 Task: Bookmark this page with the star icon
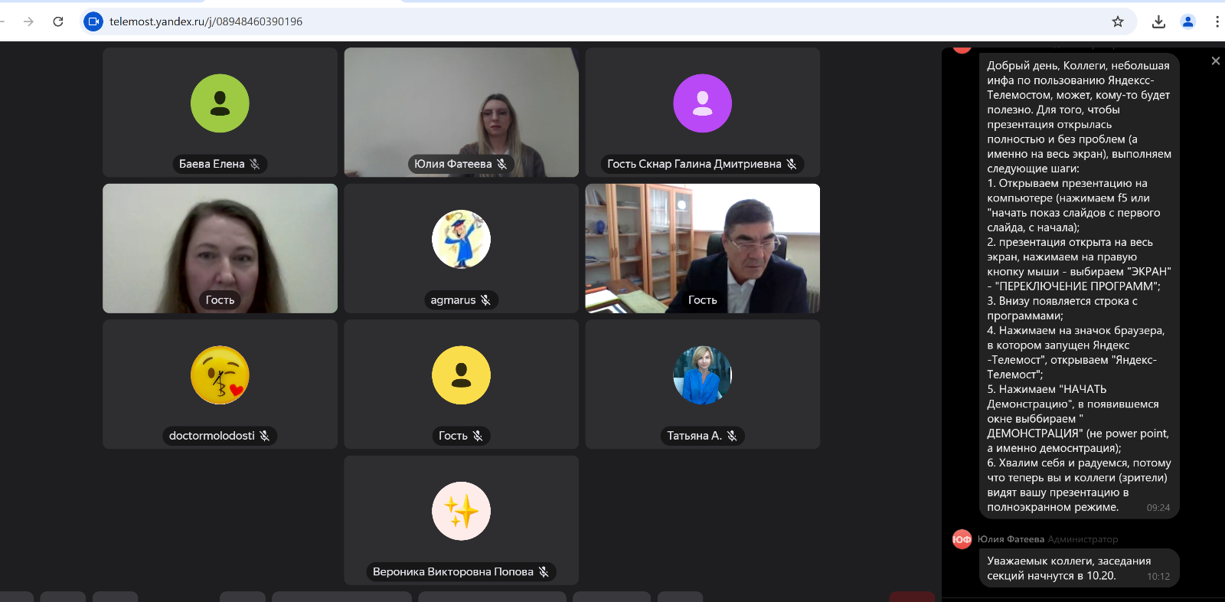point(1118,21)
